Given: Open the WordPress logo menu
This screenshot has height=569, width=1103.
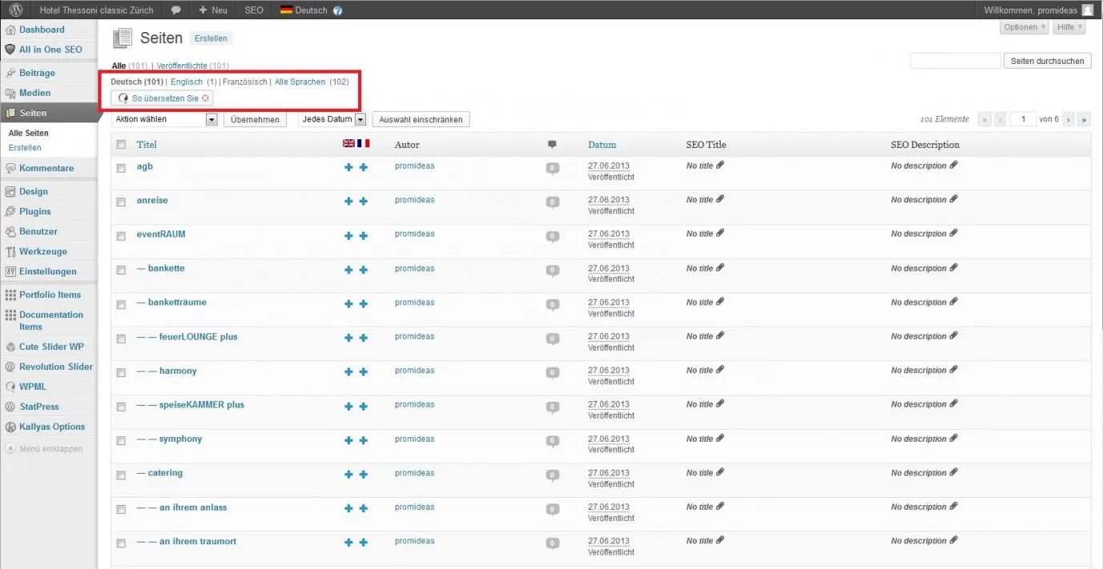Looking at the screenshot, I should (16, 10).
